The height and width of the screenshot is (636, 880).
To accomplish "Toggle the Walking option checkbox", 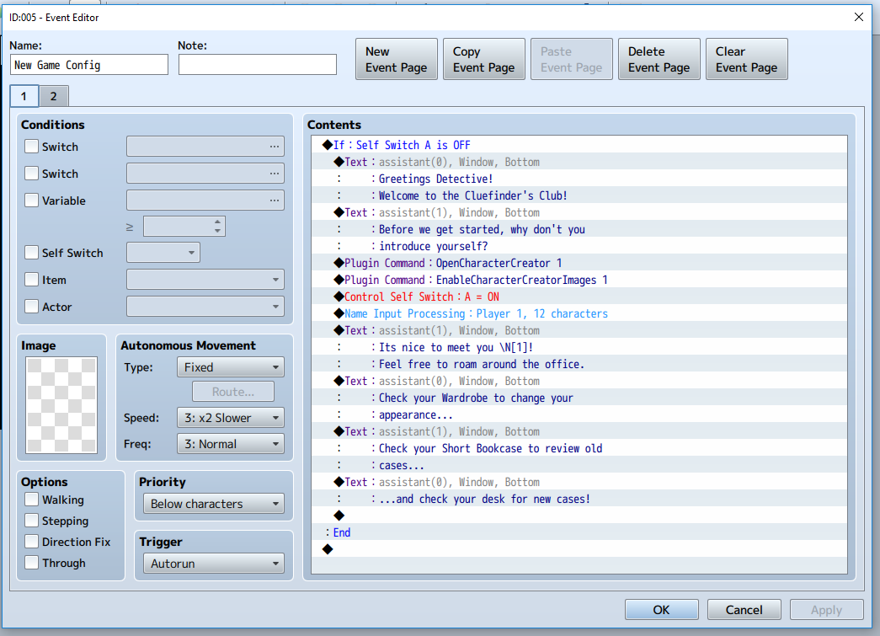I will click(x=32, y=500).
